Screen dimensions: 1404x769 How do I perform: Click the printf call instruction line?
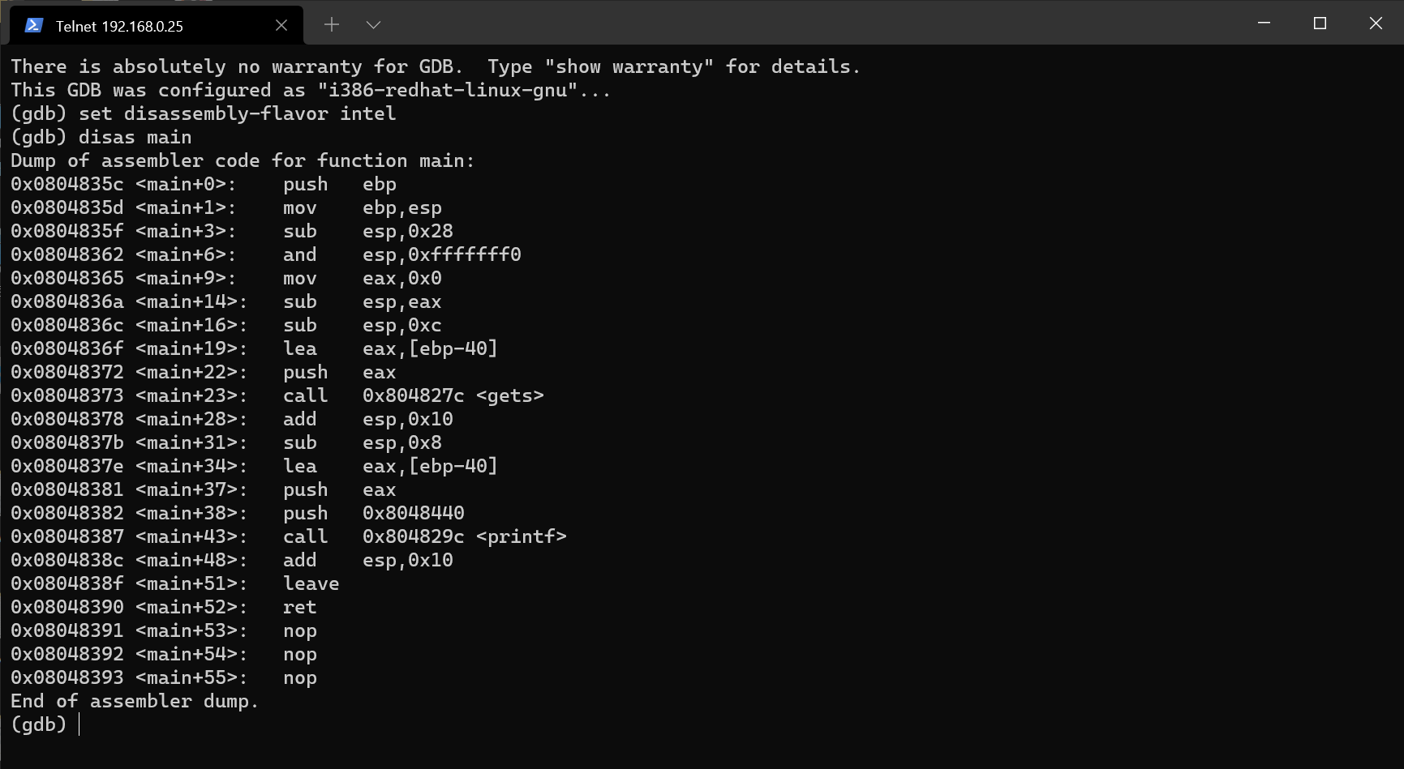tap(289, 536)
